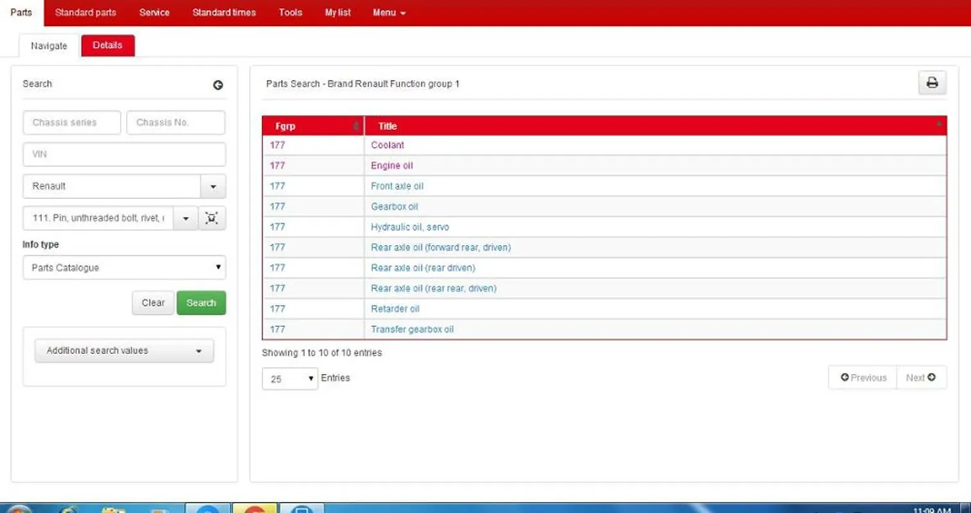Image resolution: width=971 pixels, height=513 pixels.
Task: Click the 'Showing 1 to 10 of 10 entries' text
Action: 322,353
